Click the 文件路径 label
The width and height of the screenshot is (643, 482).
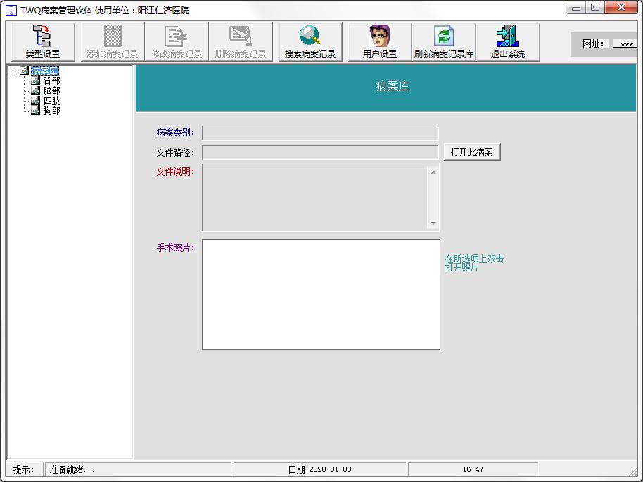(x=175, y=152)
